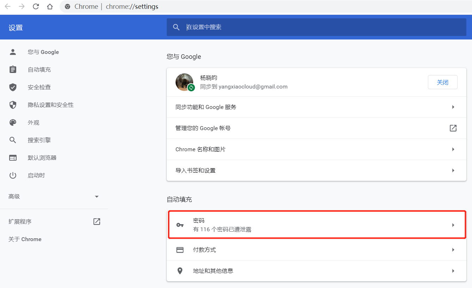The height and width of the screenshot is (288, 472).
Task: Reload the settings page
Action: click(36, 7)
